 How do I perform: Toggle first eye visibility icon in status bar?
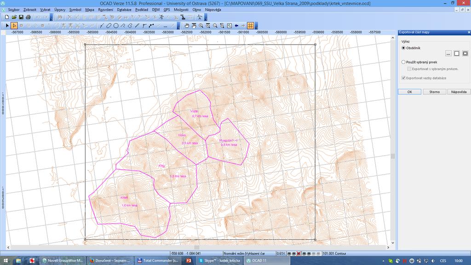pos(289,253)
